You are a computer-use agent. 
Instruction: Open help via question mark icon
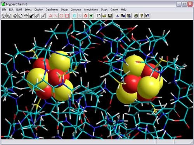(x=142, y=16)
